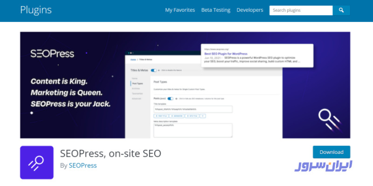Click the Title template field in banner
The width and height of the screenshot is (373, 186).
(193, 109)
